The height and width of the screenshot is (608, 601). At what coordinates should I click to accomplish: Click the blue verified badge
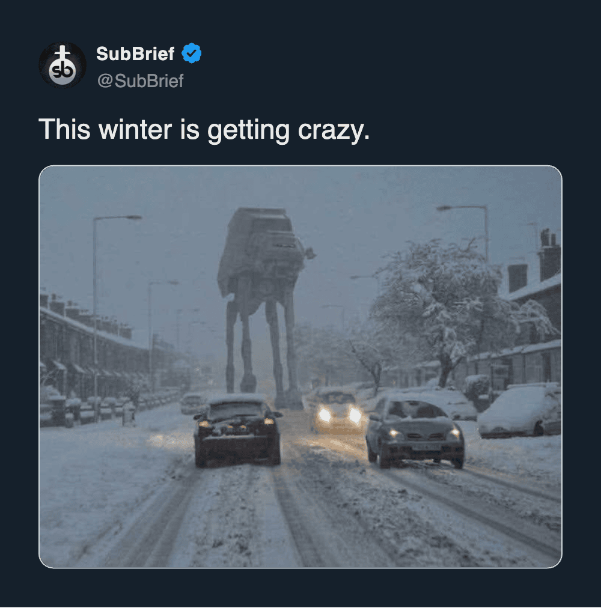click(192, 53)
